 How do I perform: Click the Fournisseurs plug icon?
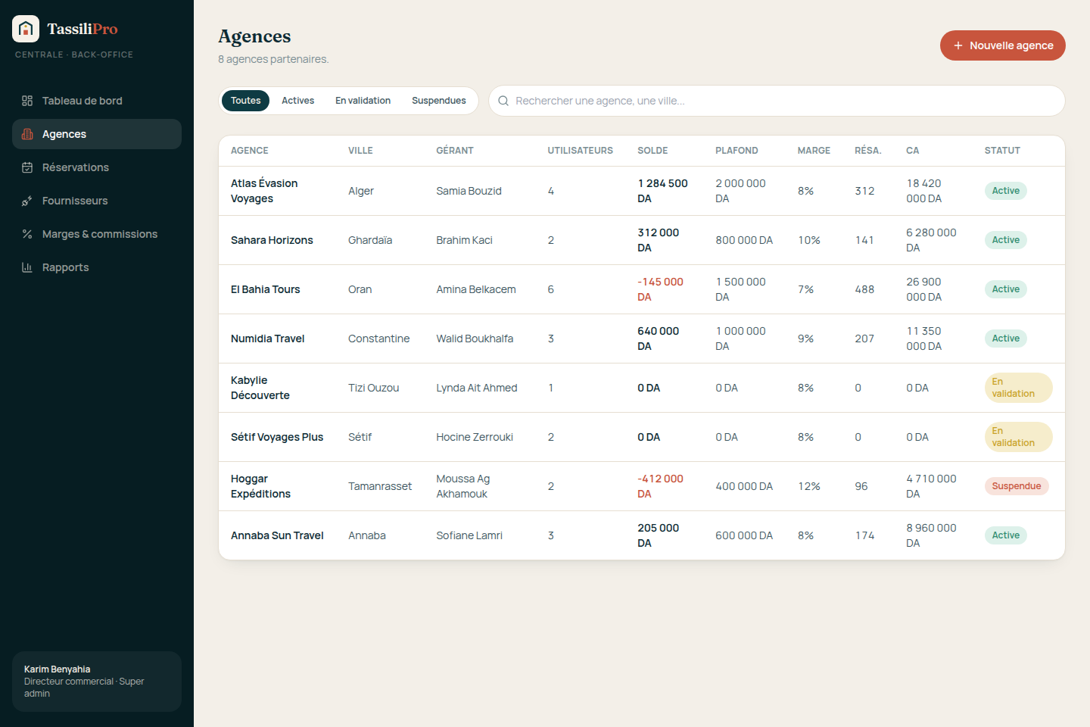(27, 201)
